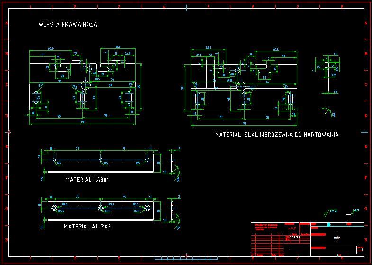Image resolution: width=372 pixels, height=265 pixels.
Task: Click the Ø15 center hole in left view
Action: 85,84
